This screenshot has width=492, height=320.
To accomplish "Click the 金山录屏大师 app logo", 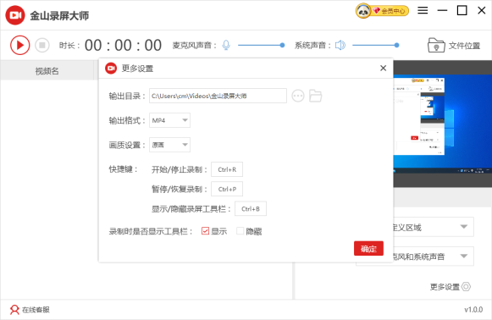I will point(15,15).
